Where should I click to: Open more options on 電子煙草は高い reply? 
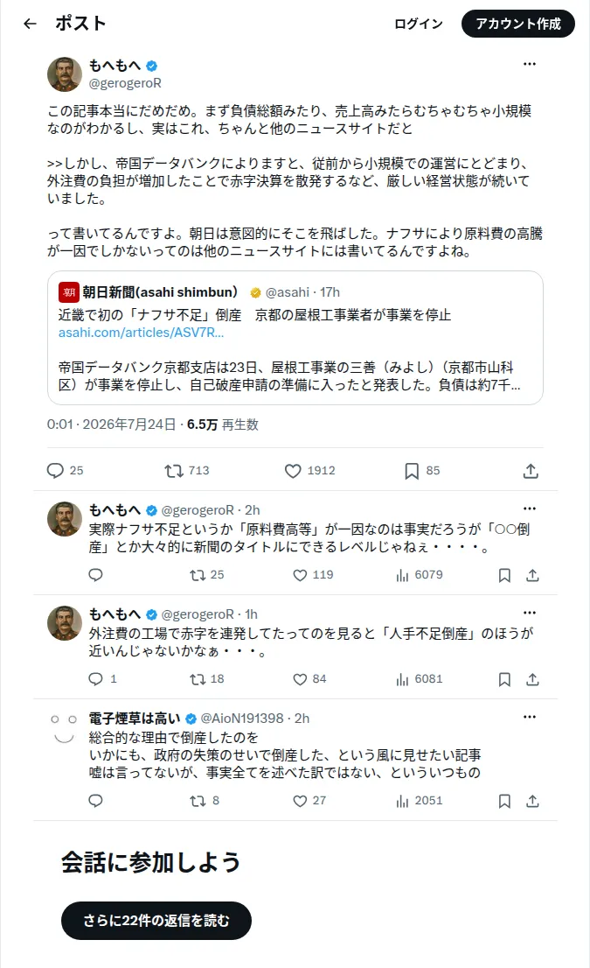click(x=530, y=717)
